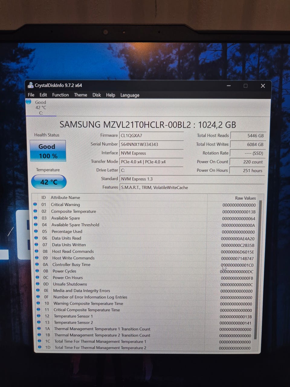Click status orb for Unsafe Shutdowns row
Screen dimensions: 290x387
click(38, 284)
